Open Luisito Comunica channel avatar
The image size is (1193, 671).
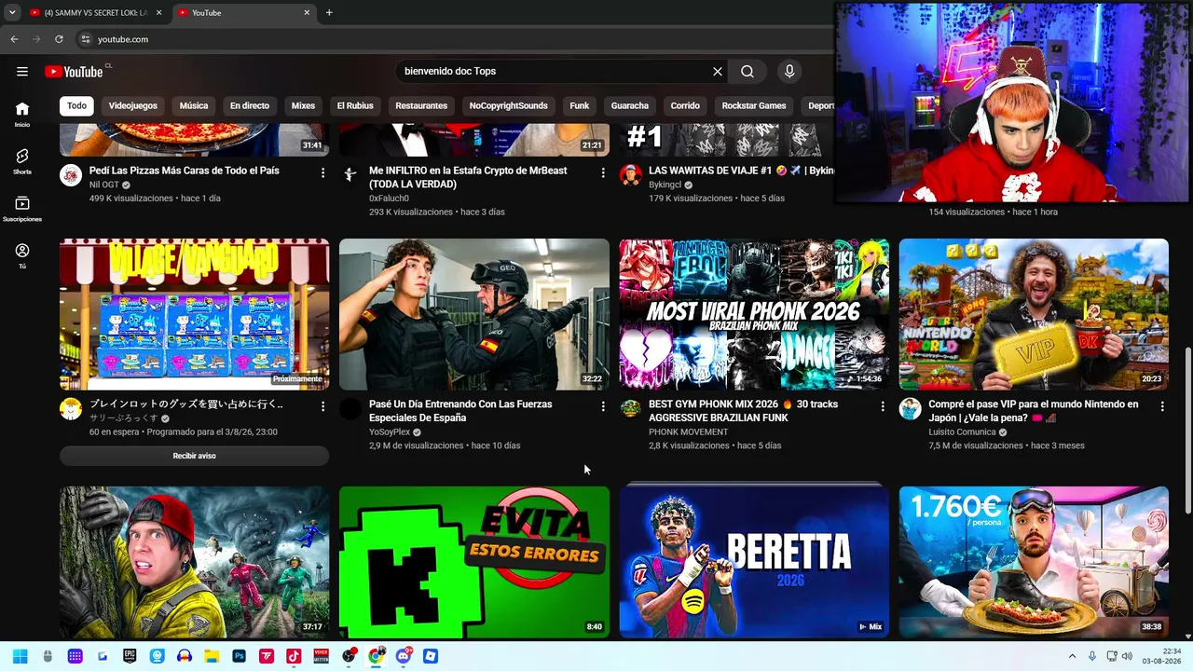pyautogui.click(x=911, y=409)
